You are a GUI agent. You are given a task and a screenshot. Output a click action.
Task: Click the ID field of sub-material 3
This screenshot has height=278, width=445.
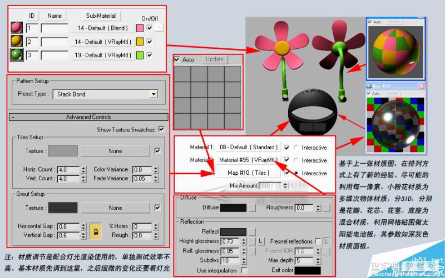32,55
